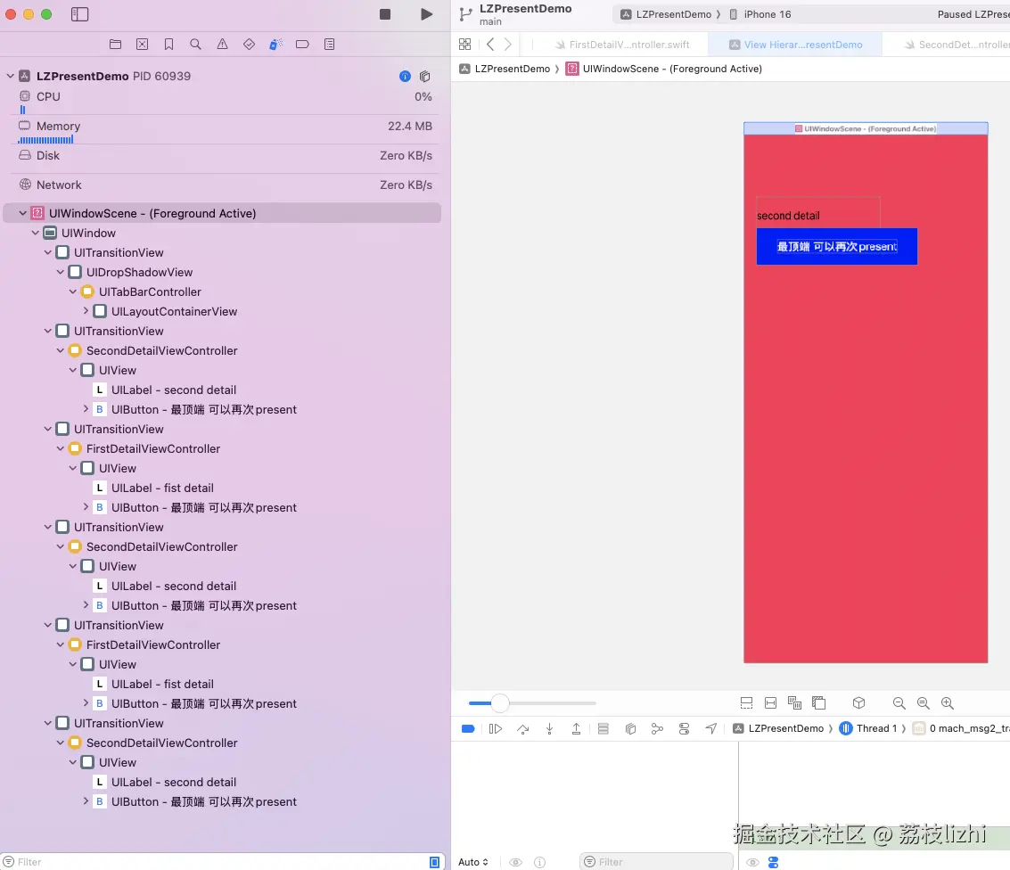Open the editor grid related items icon
1010x870 pixels.
coord(464,45)
